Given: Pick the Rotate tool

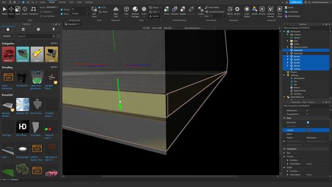Looking at the screenshot, I should (24, 10).
